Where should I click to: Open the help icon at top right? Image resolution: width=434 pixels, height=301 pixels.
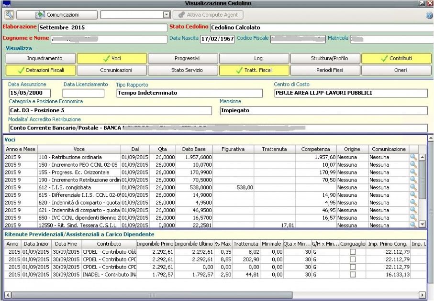(429, 15)
